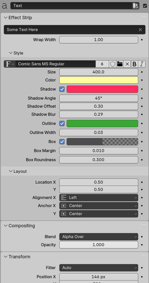Open the green Outline color swatch
The width and height of the screenshot is (149, 283).
pyautogui.click(x=102, y=123)
